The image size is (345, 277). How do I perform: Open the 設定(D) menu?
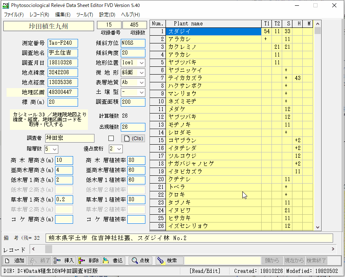click(x=107, y=15)
